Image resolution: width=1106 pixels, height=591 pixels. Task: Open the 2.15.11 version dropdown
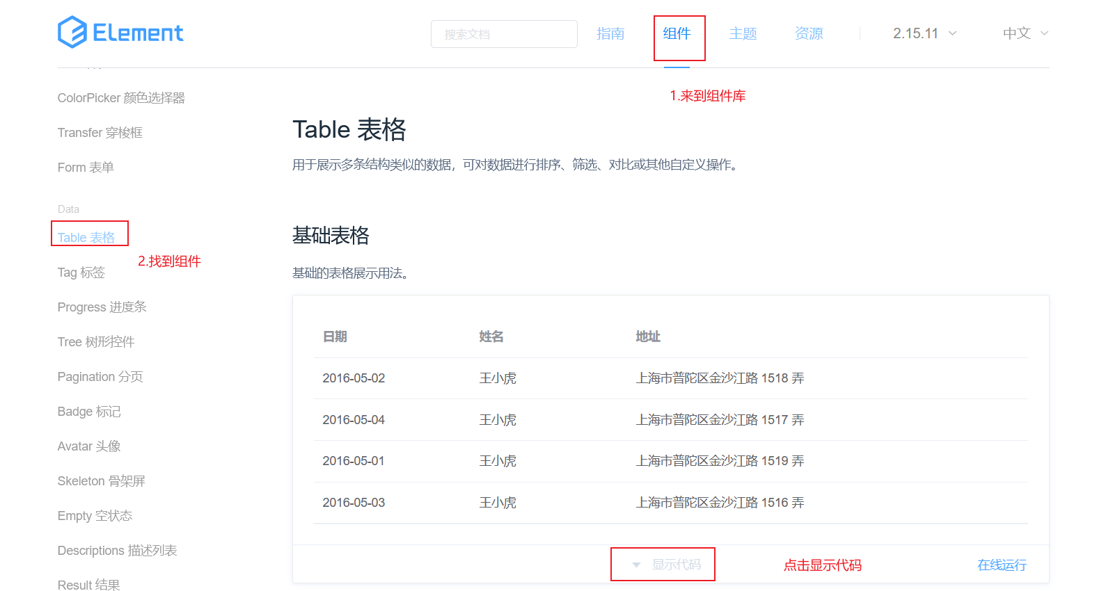(924, 33)
